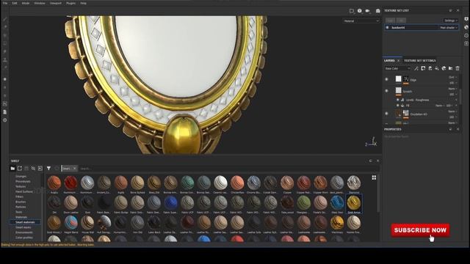
Task: Click the hide-links icon in Shelf toolbar
Action: tap(33, 169)
